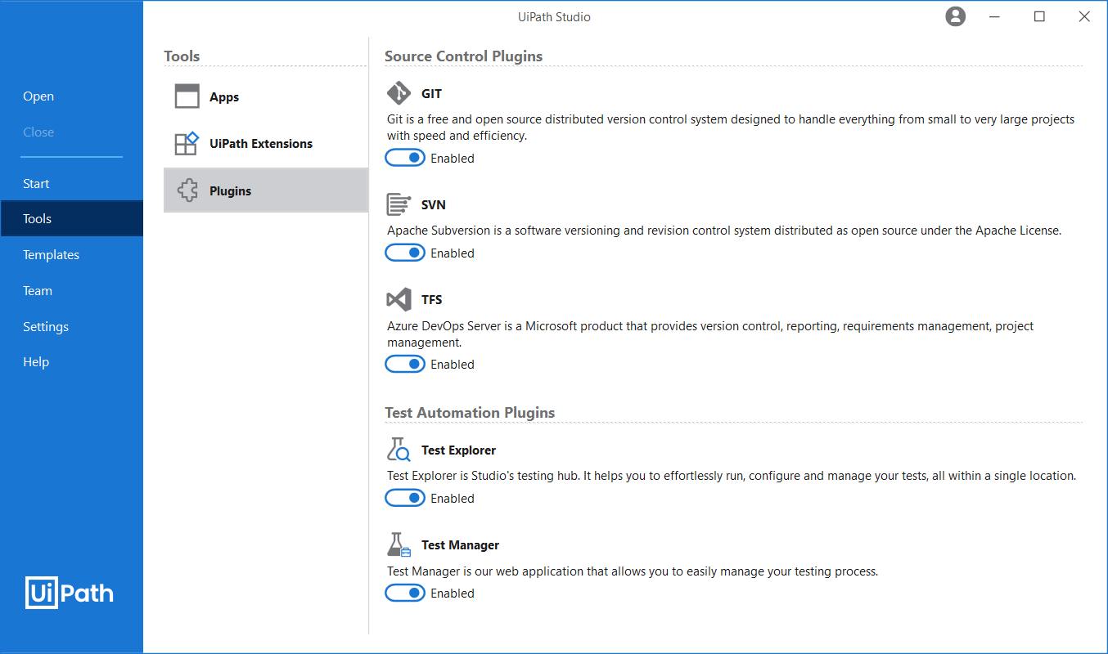This screenshot has width=1108, height=654.
Task: Click the Plugins puzzle piece icon
Action: click(187, 190)
